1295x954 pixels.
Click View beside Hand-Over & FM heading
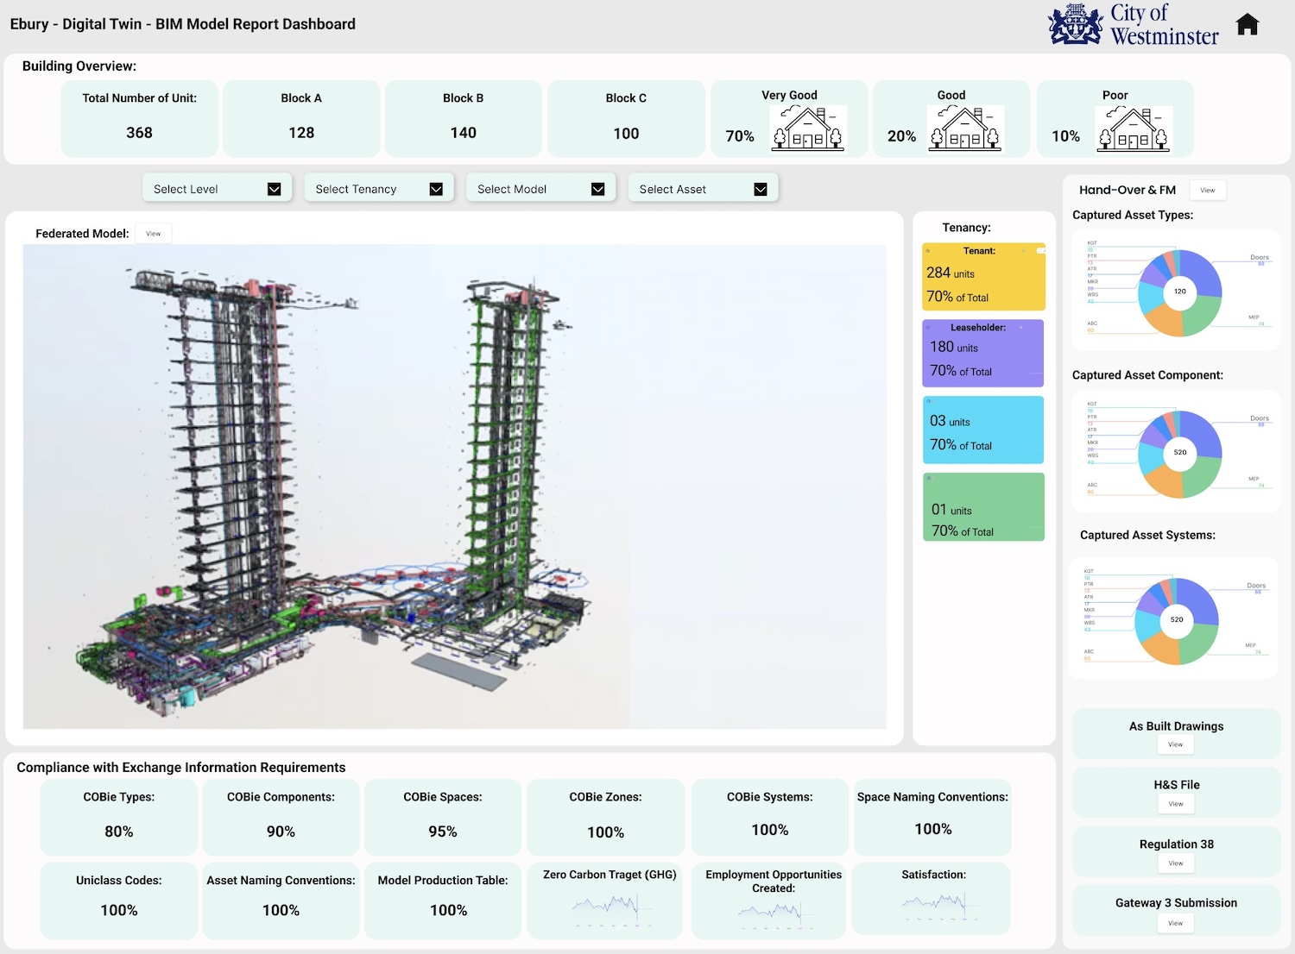(1207, 190)
